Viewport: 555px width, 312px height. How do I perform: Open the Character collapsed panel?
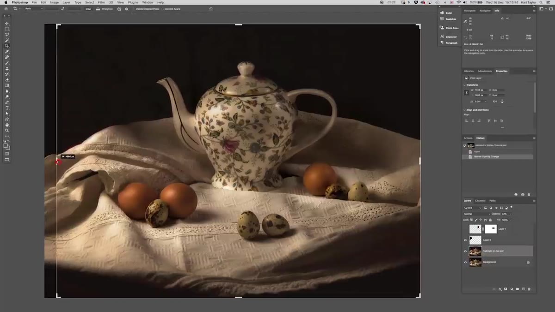[448, 36]
